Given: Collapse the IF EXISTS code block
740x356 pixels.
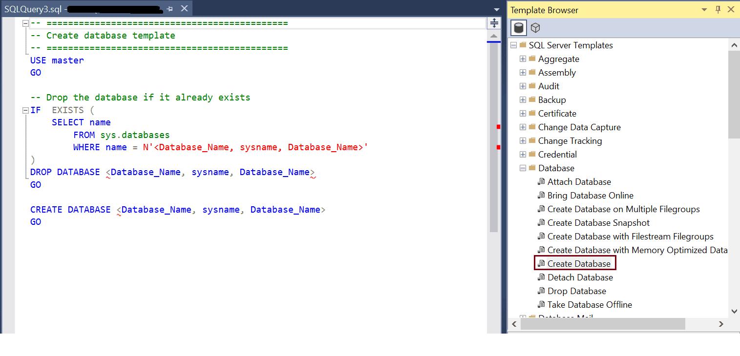Looking at the screenshot, I should (x=25, y=111).
